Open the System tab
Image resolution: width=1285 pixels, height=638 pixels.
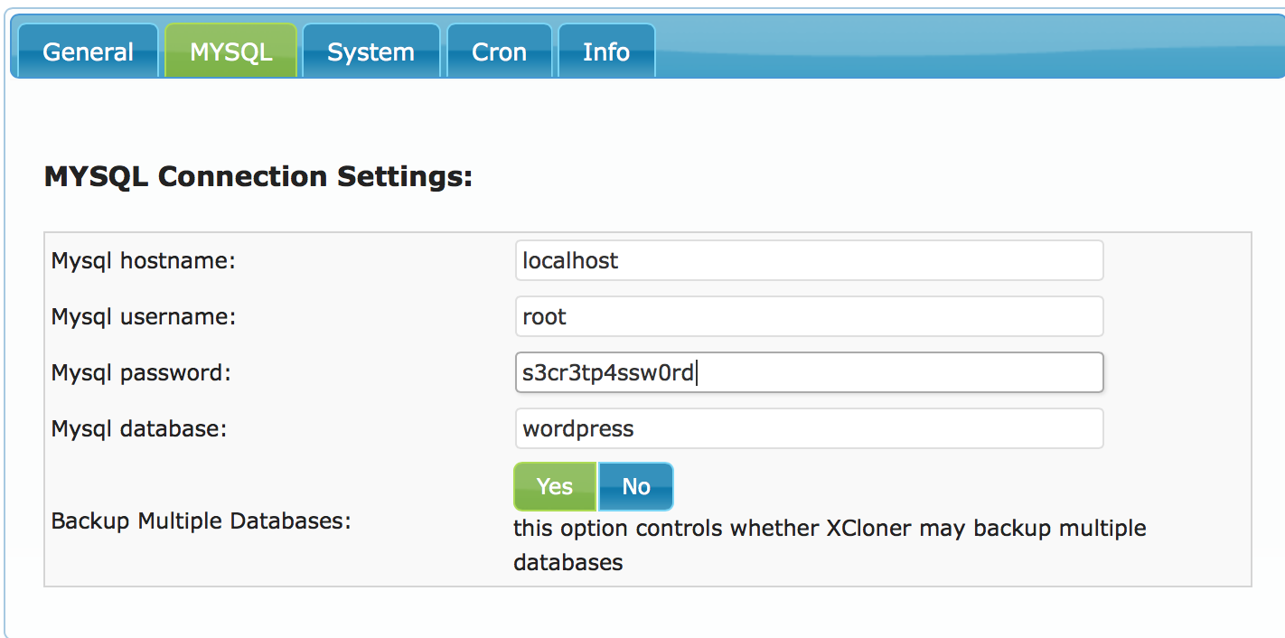[370, 52]
